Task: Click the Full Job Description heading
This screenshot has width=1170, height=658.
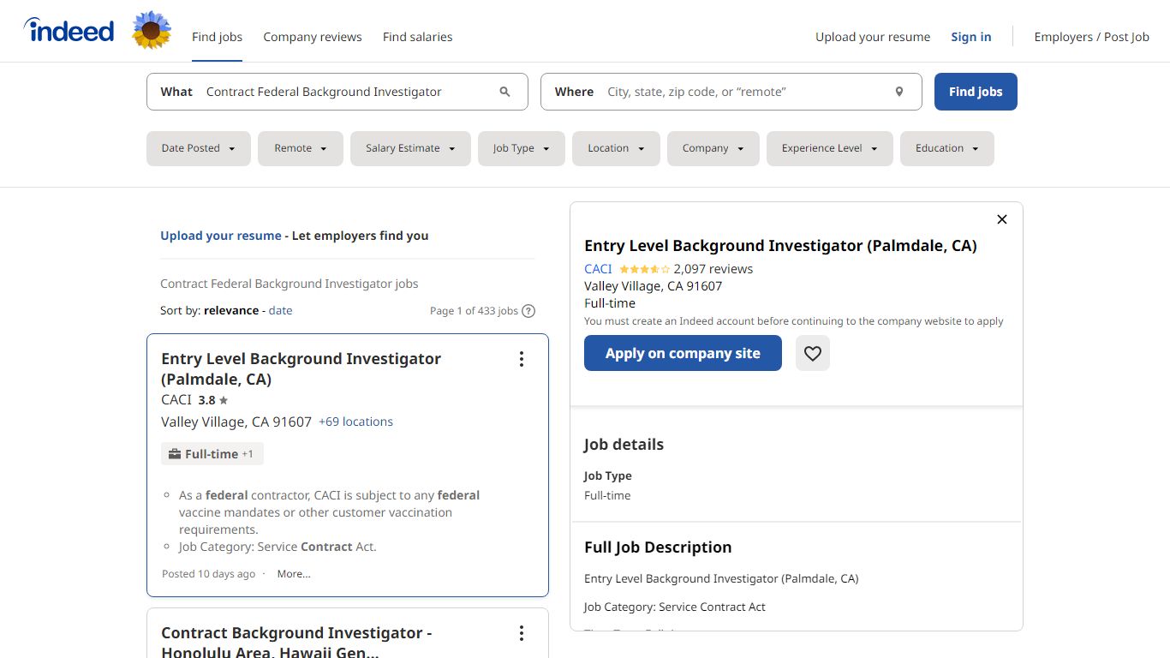Action: (x=658, y=547)
